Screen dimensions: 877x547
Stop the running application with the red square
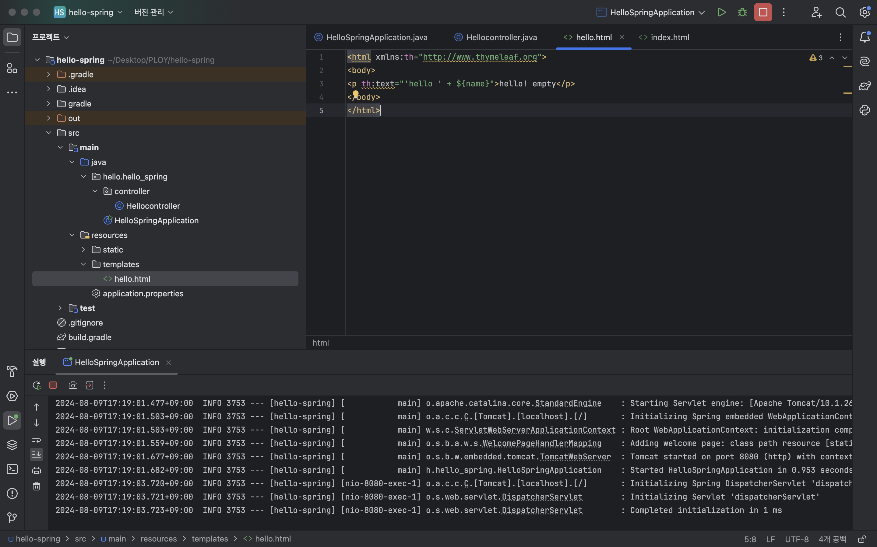point(763,12)
